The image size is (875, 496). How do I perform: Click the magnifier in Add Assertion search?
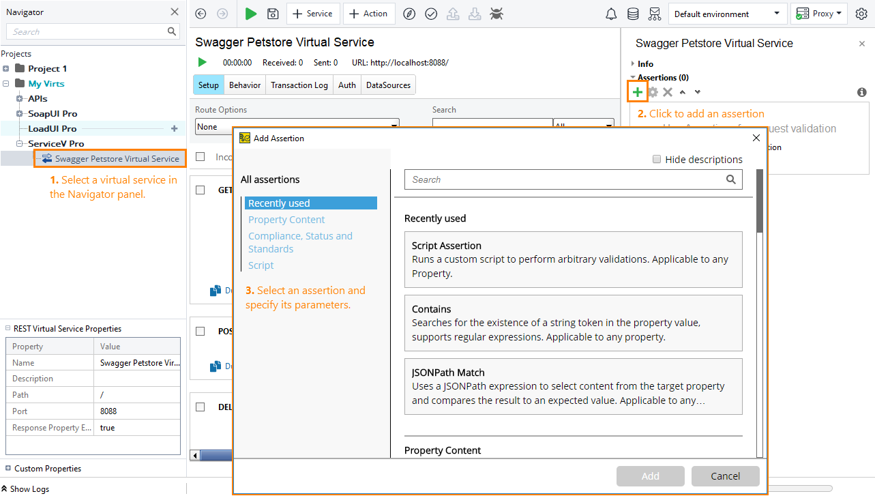pos(731,179)
